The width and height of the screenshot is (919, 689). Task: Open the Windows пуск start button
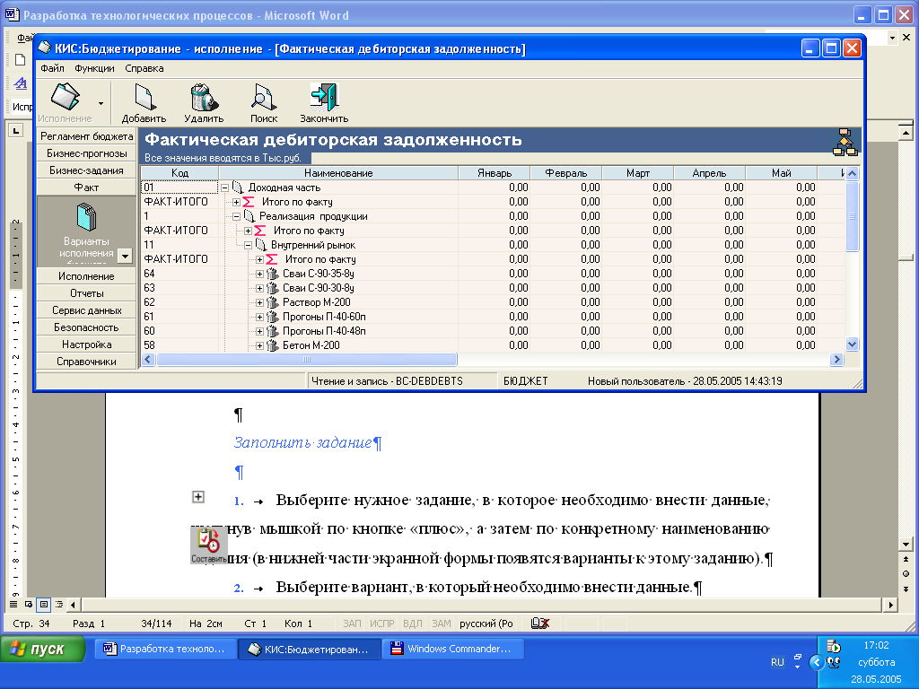point(43,650)
